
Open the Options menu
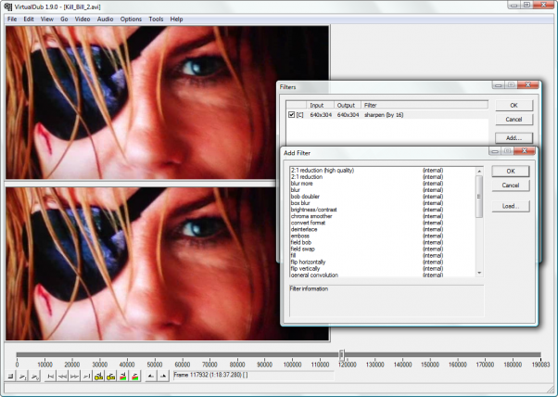click(131, 19)
